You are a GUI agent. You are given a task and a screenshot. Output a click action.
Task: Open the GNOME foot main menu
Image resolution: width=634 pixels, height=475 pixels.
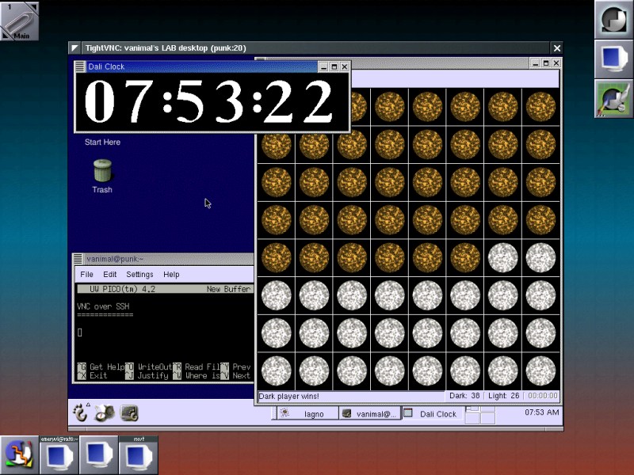tap(80, 412)
